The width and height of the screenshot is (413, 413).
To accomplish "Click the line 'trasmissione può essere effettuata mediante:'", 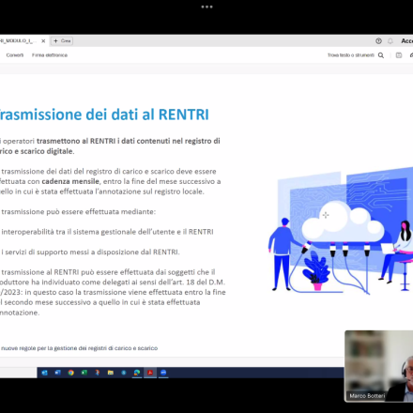I will [x=78, y=212].
